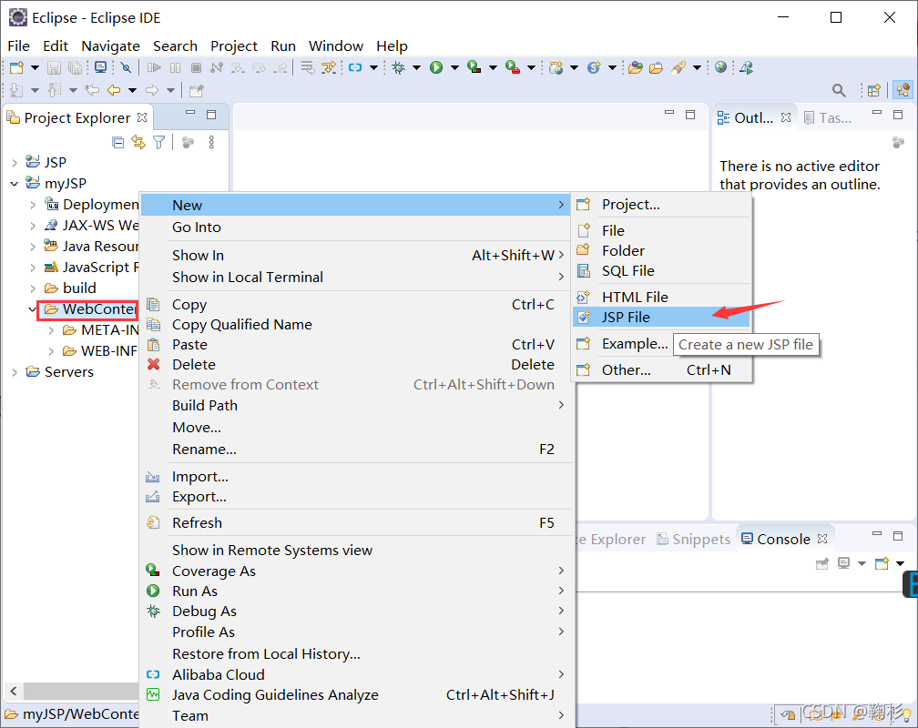Select Refresh in the context menu
918x728 pixels.
[x=357, y=522]
